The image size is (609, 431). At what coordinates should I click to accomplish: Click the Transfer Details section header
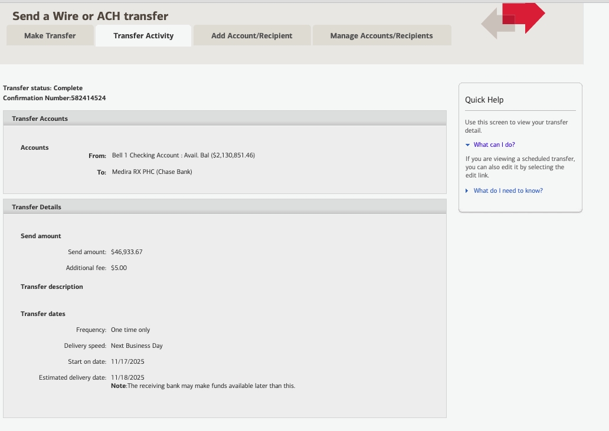[x=37, y=207]
